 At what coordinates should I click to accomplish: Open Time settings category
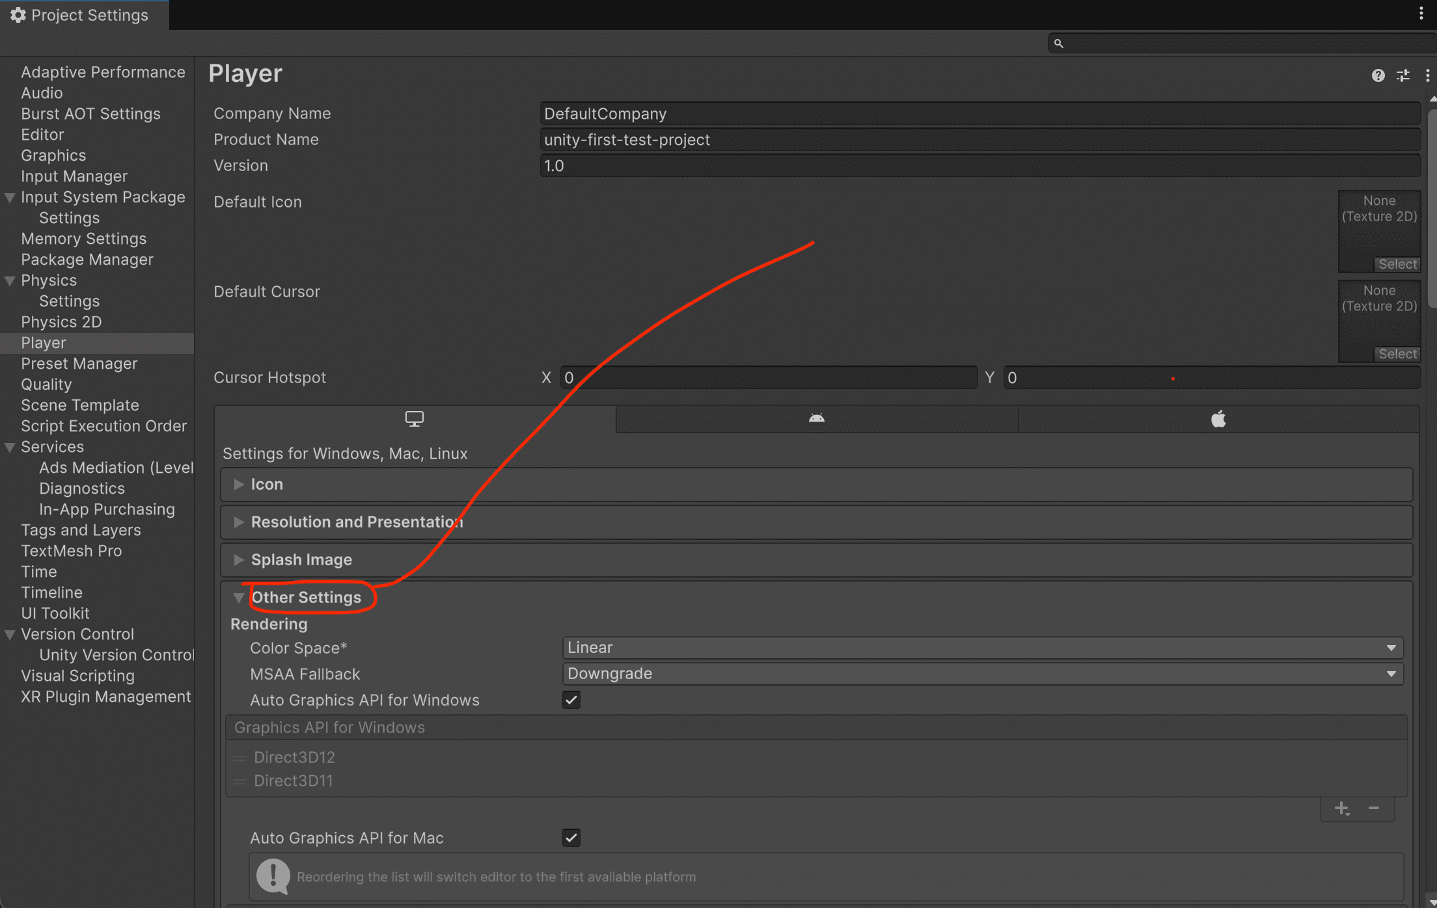[x=39, y=572]
